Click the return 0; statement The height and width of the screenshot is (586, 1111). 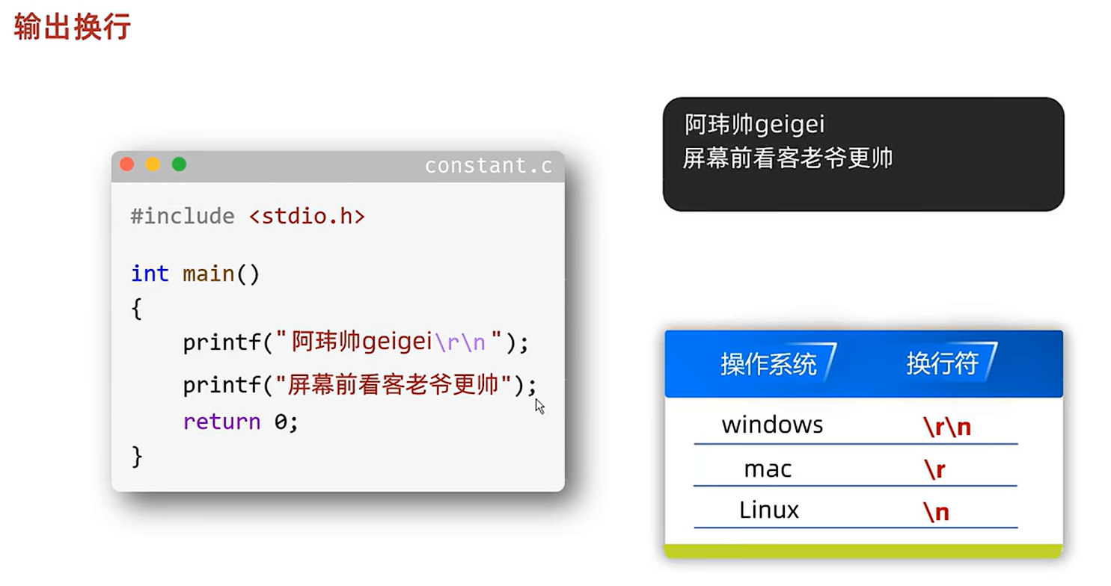[241, 422]
